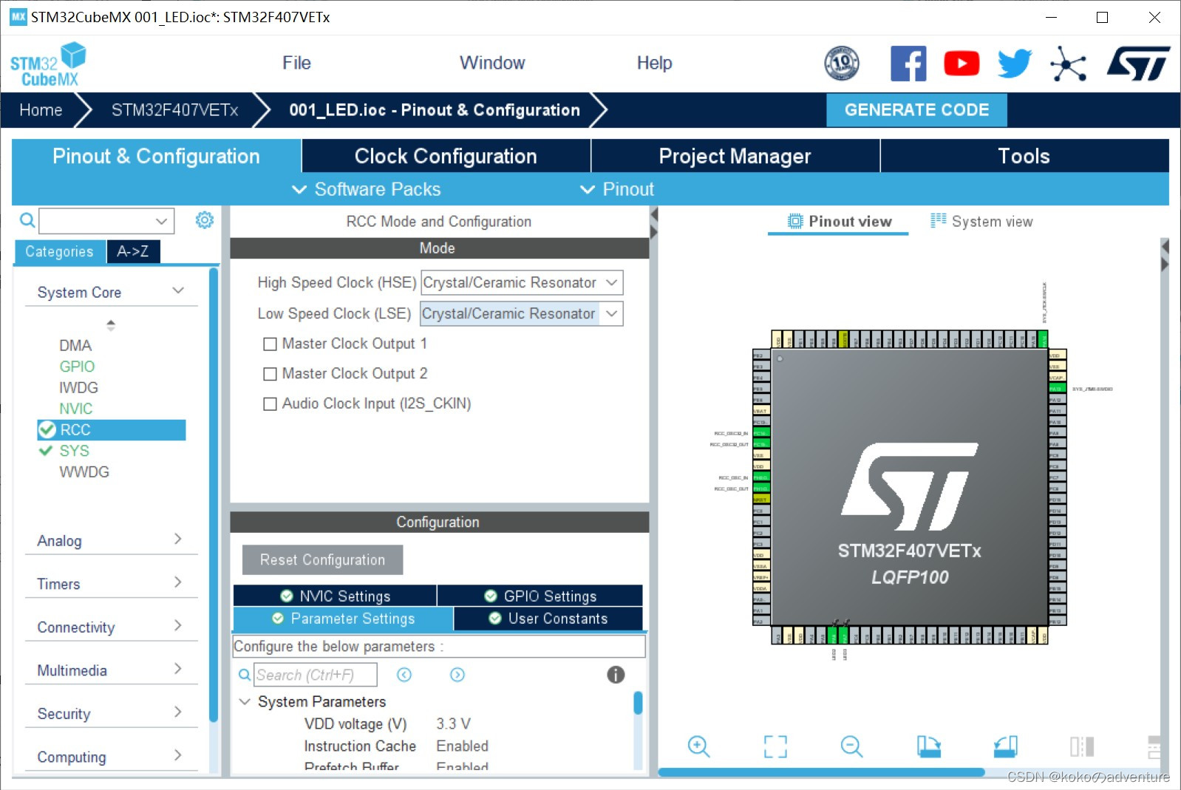Click the pinout horizontal scrollbar
Viewport: 1181px width, 790px height.
coord(821,772)
